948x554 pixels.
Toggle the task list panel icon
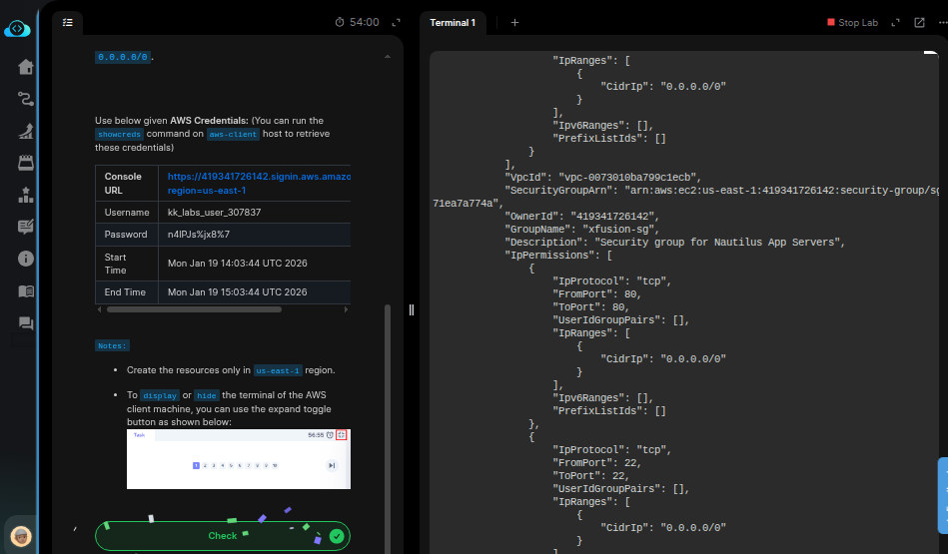[x=68, y=22]
